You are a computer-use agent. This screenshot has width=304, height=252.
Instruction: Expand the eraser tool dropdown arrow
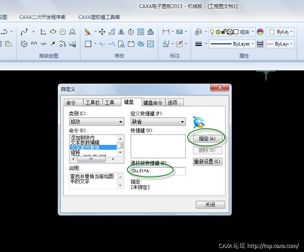coord(95,32)
